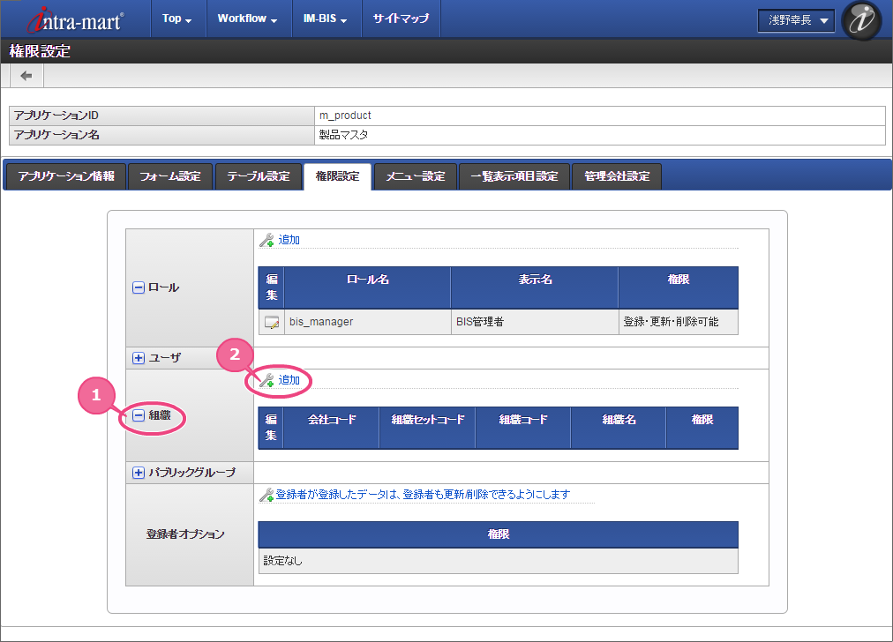Click the wrench icon beside the 組織 追加 link
The height and width of the screenshot is (642, 893).
[x=266, y=380]
